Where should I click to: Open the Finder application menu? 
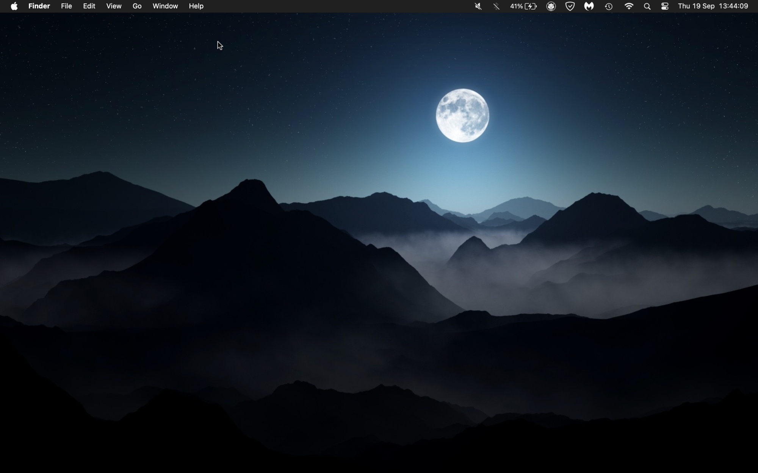click(x=39, y=6)
